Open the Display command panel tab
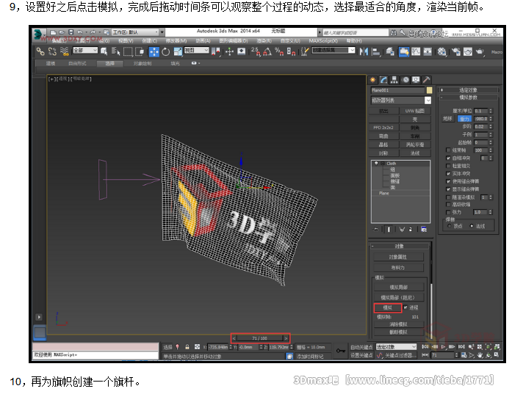Viewport: 523px width, 394px height. pos(416,79)
